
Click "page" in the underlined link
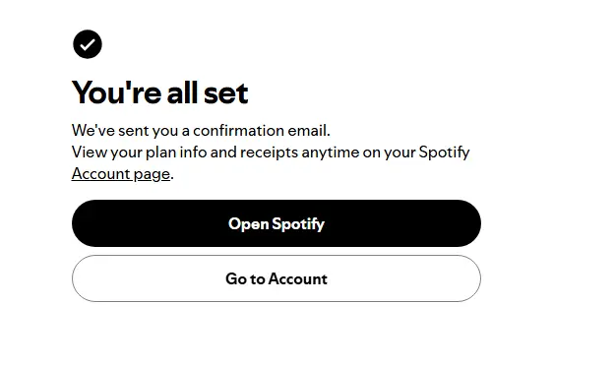[152, 174]
